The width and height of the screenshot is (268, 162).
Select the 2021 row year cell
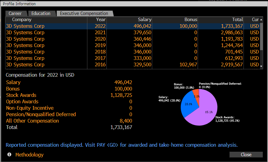[x=100, y=33]
